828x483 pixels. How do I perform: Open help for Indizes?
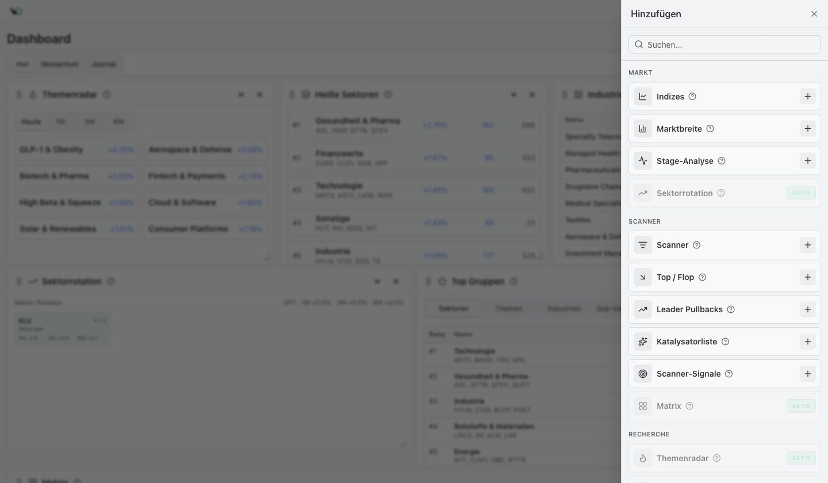[x=692, y=97]
